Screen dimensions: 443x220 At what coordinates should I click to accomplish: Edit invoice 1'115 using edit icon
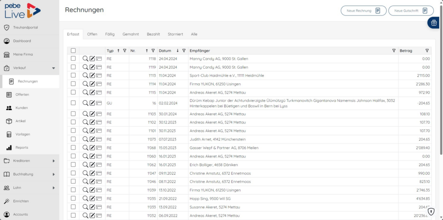pos(92,92)
